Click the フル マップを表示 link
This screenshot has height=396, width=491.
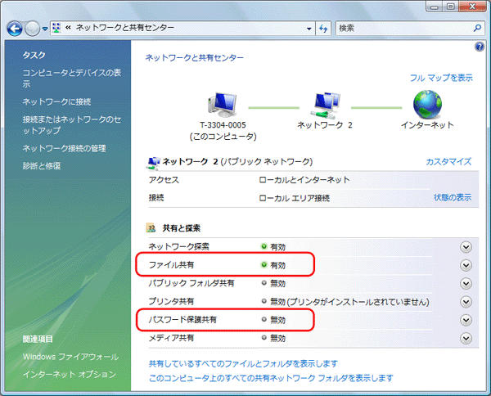(x=441, y=78)
